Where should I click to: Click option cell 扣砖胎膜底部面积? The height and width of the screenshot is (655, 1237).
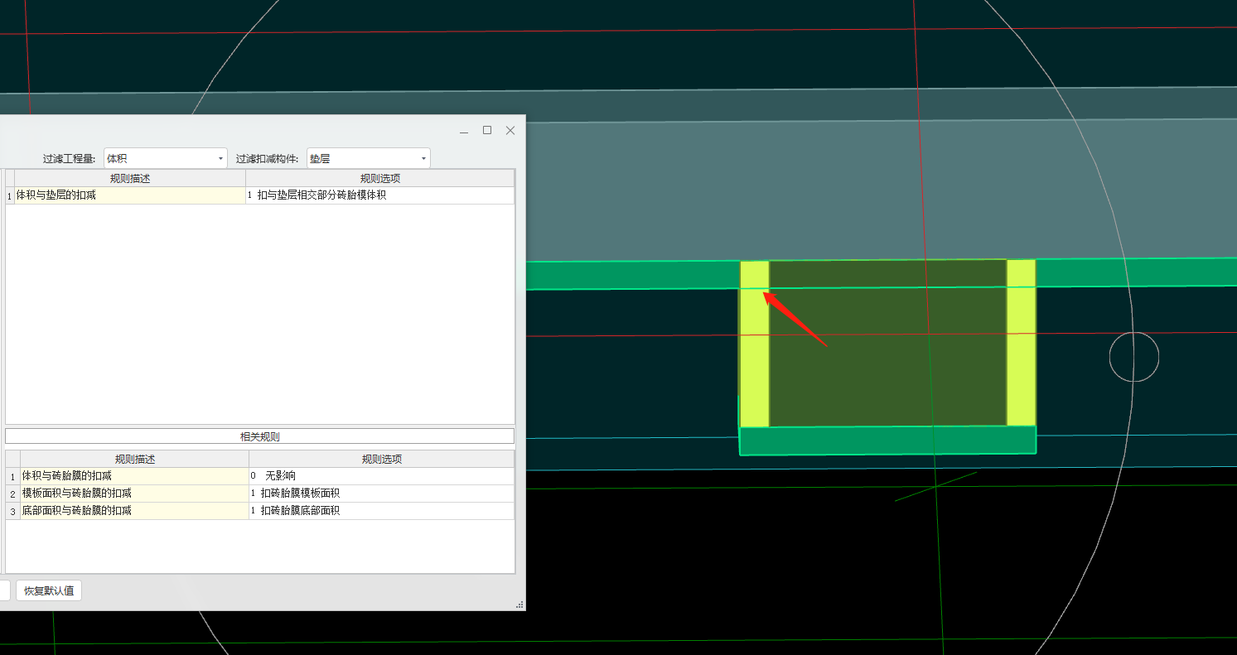[381, 511]
